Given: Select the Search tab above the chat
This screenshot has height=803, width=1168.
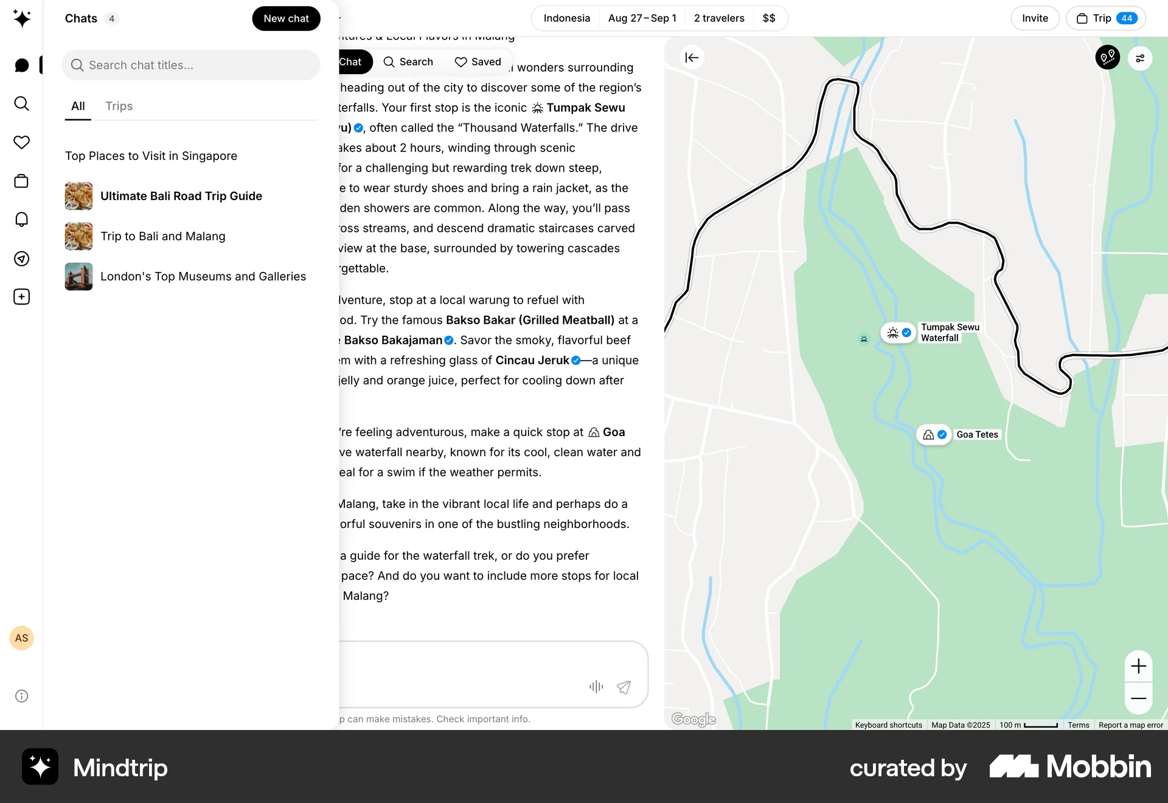Looking at the screenshot, I should coord(408,61).
